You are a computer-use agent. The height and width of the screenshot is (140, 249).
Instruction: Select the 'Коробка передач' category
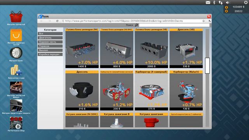click(x=50, y=54)
